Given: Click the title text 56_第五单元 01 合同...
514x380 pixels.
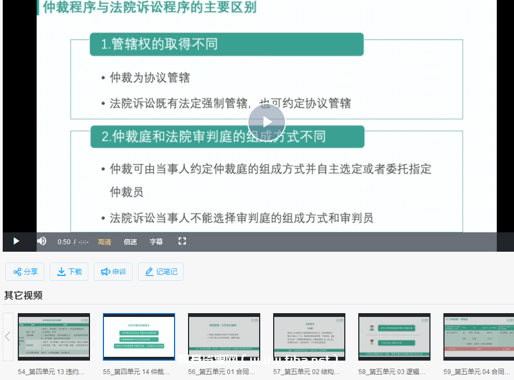Looking at the screenshot, I should point(221,372).
